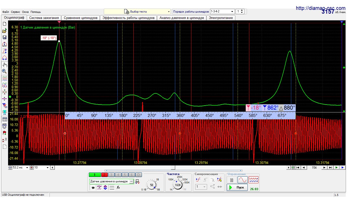Open the diamag-osc.com link
This screenshot has height=198, width=349.
pyautogui.click(x=320, y=8)
